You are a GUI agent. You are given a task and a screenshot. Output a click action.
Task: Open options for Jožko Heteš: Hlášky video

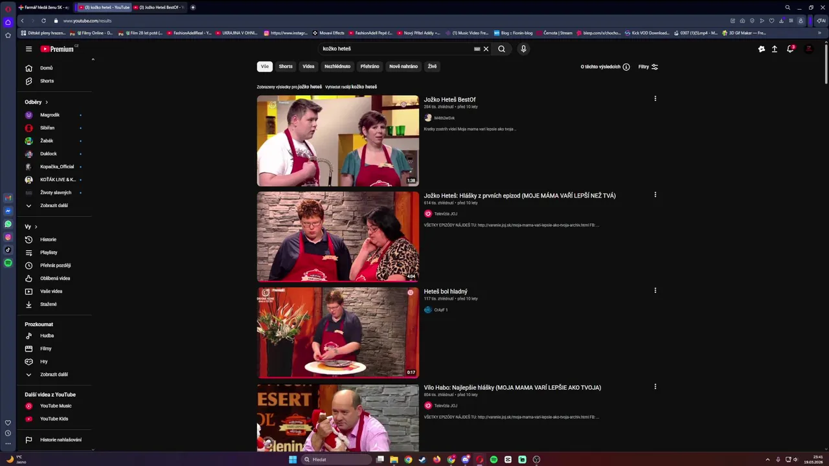pos(655,195)
